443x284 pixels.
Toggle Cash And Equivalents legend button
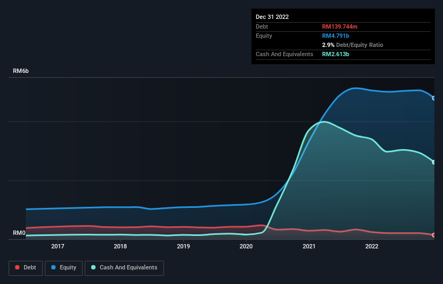124,268
